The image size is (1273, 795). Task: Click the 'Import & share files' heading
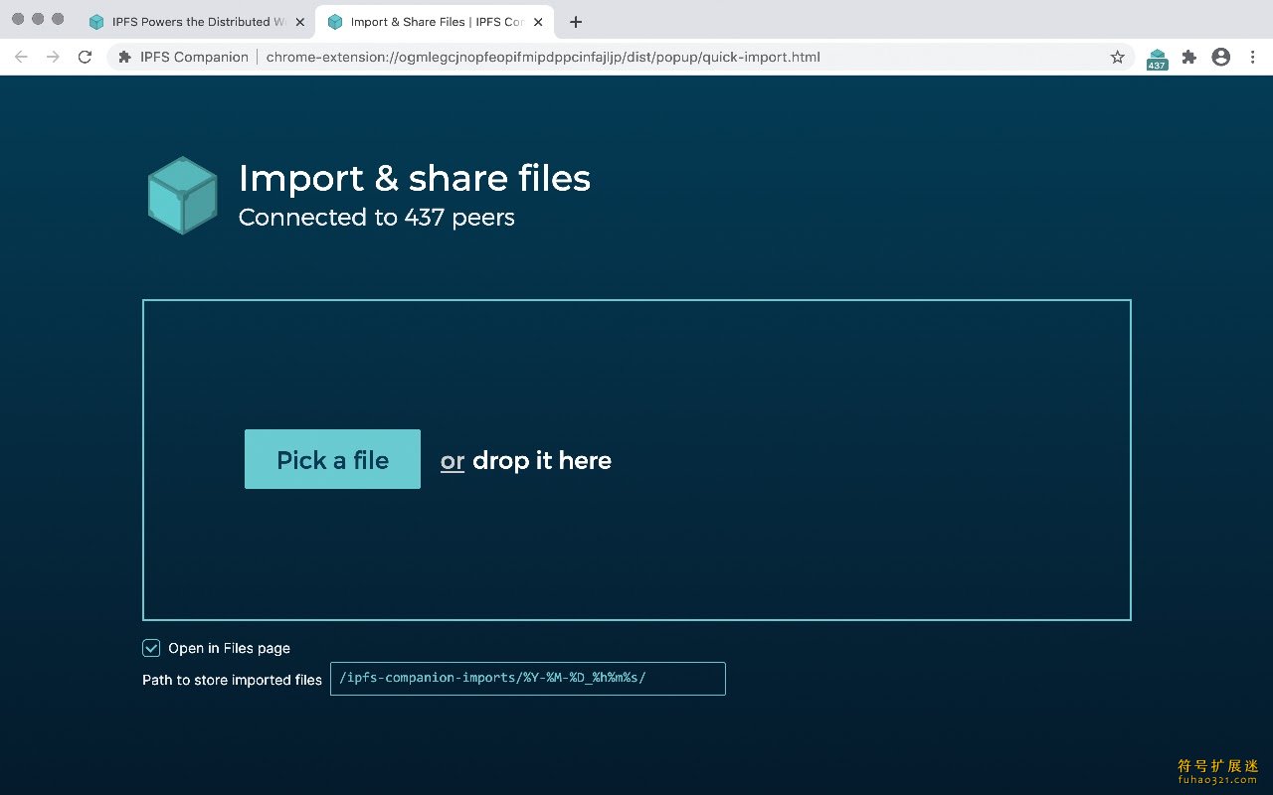415,178
